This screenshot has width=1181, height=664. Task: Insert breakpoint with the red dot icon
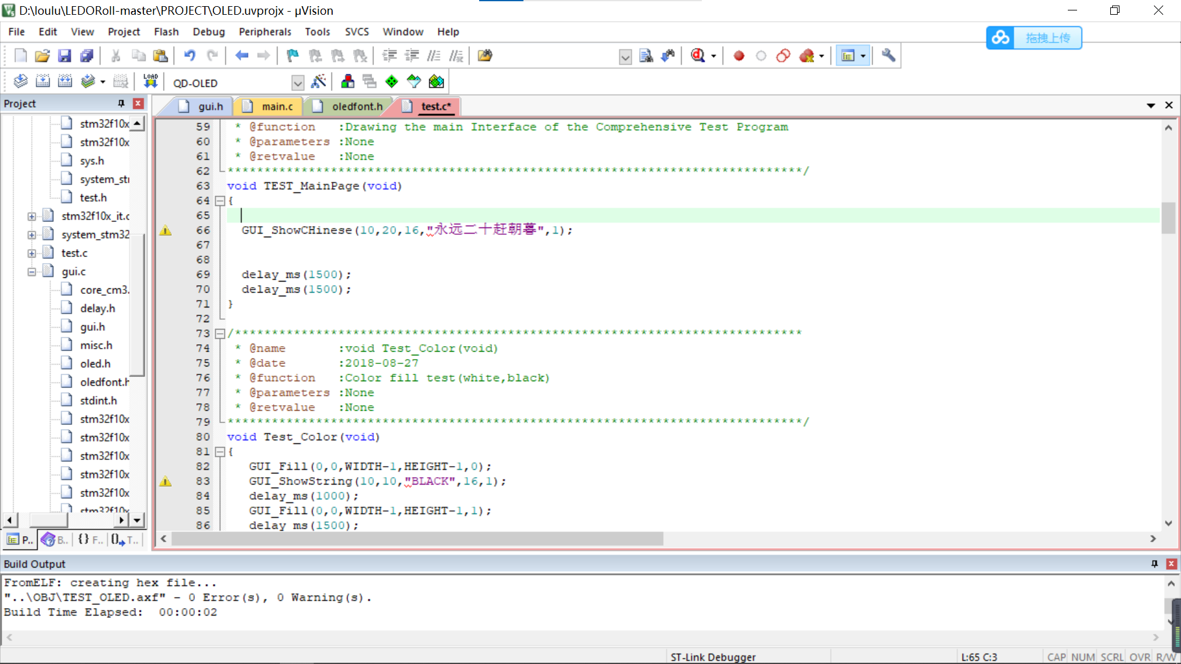coord(739,56)
